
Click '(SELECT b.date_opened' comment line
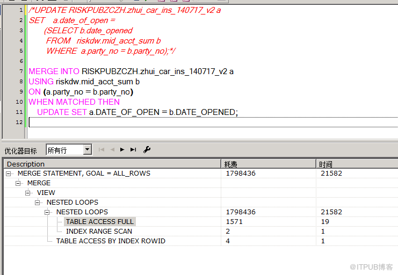pyautogui.click(x=88, y=31)
